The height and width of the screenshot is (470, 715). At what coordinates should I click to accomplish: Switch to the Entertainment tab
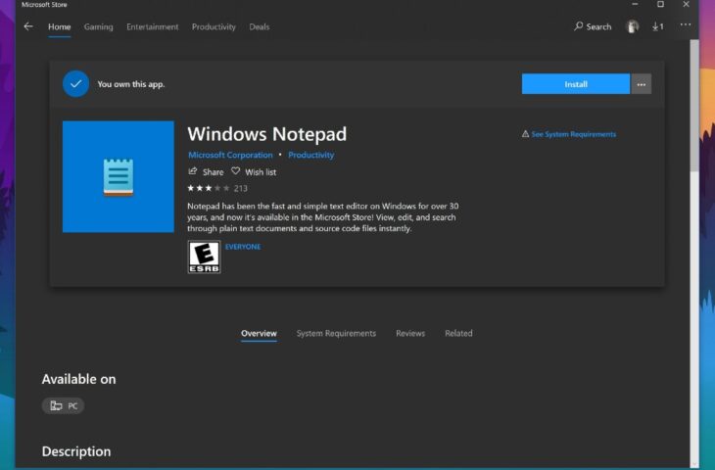152,26
